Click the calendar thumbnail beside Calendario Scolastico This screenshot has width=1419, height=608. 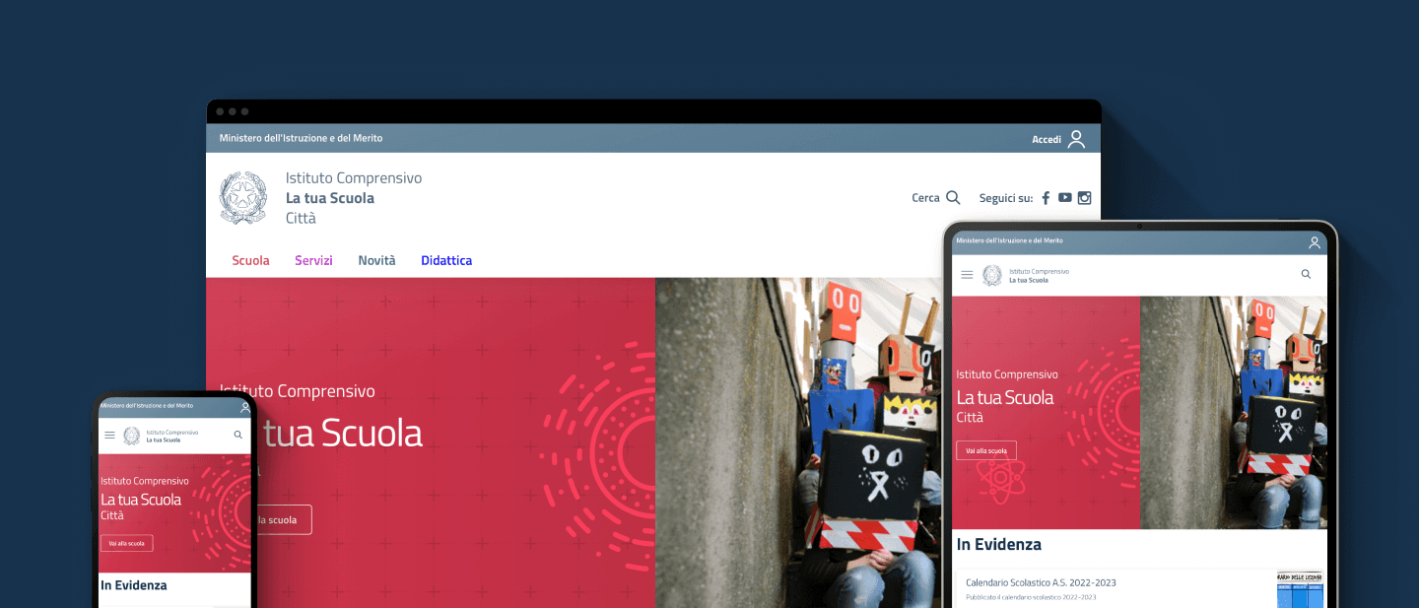1301,589
